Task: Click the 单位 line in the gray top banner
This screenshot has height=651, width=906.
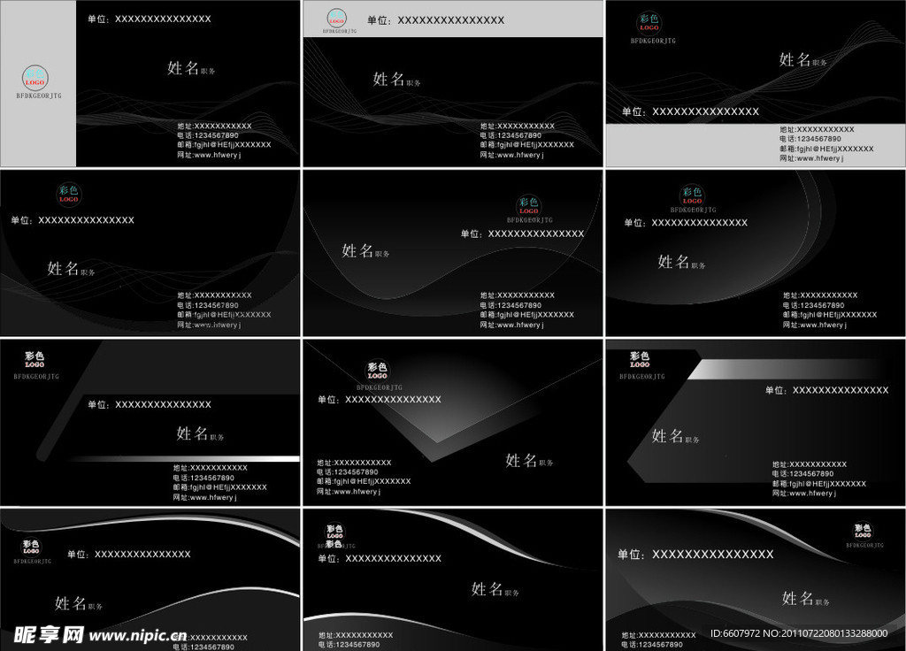Action: click(x=435, y=20)
